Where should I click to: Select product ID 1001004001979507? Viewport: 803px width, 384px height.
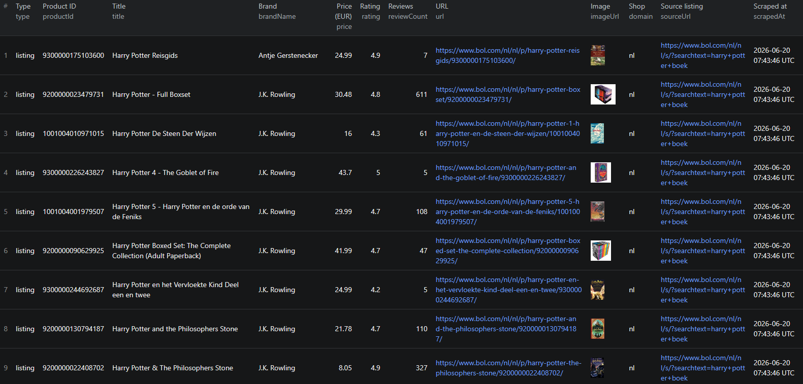pos(73,212)
